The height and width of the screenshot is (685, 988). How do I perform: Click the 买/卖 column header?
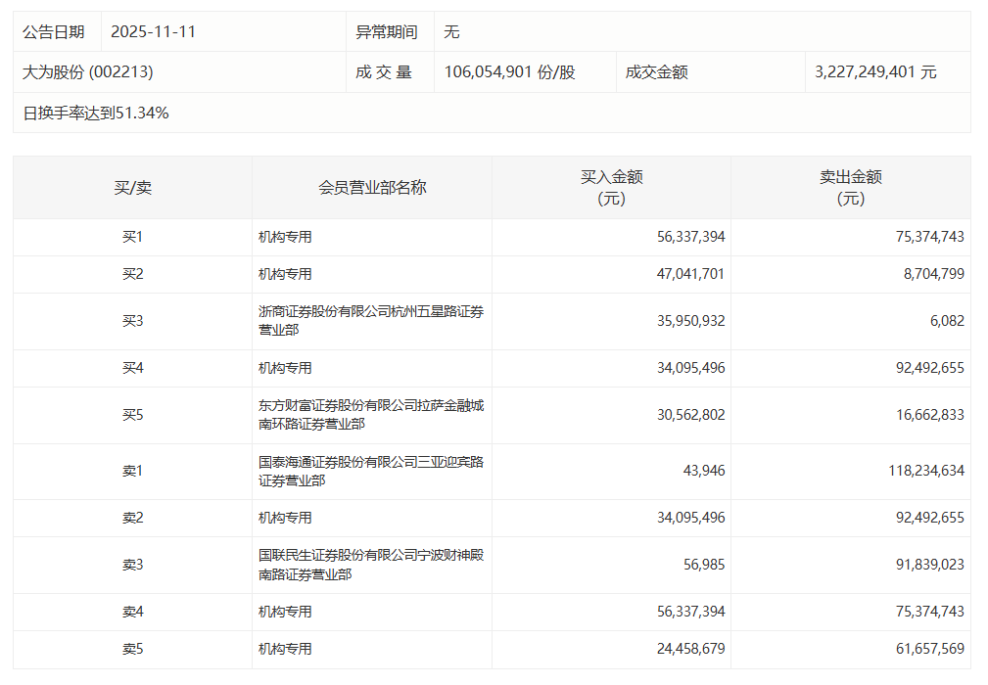(x=132, y=187)
